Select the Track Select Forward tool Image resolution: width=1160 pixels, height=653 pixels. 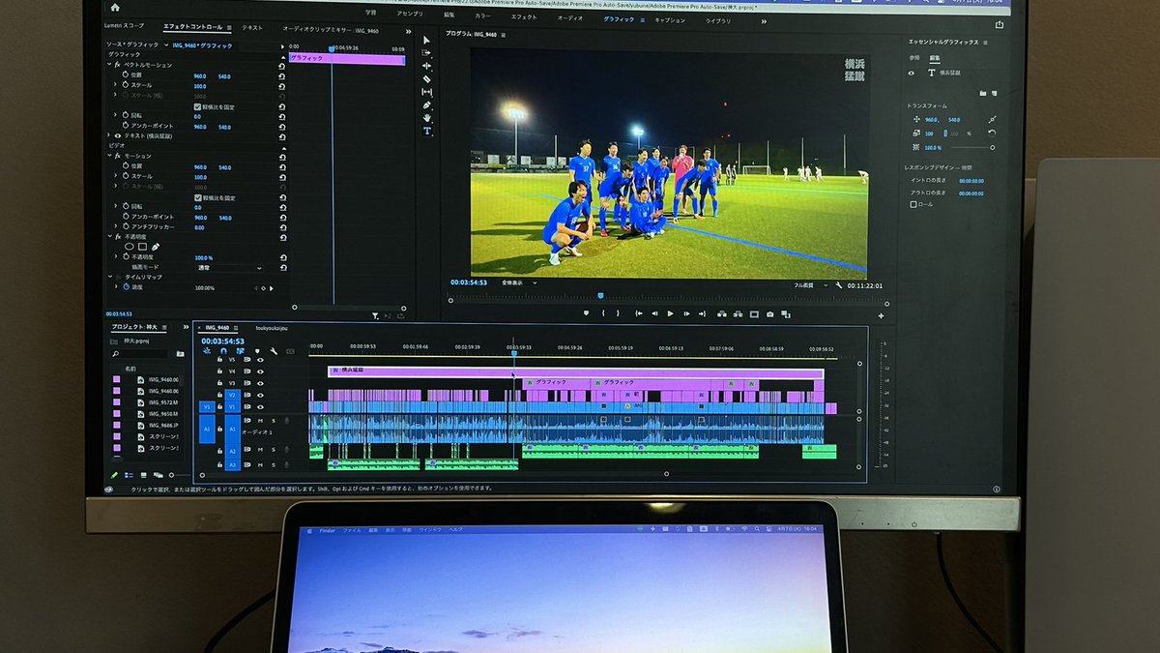426,53
